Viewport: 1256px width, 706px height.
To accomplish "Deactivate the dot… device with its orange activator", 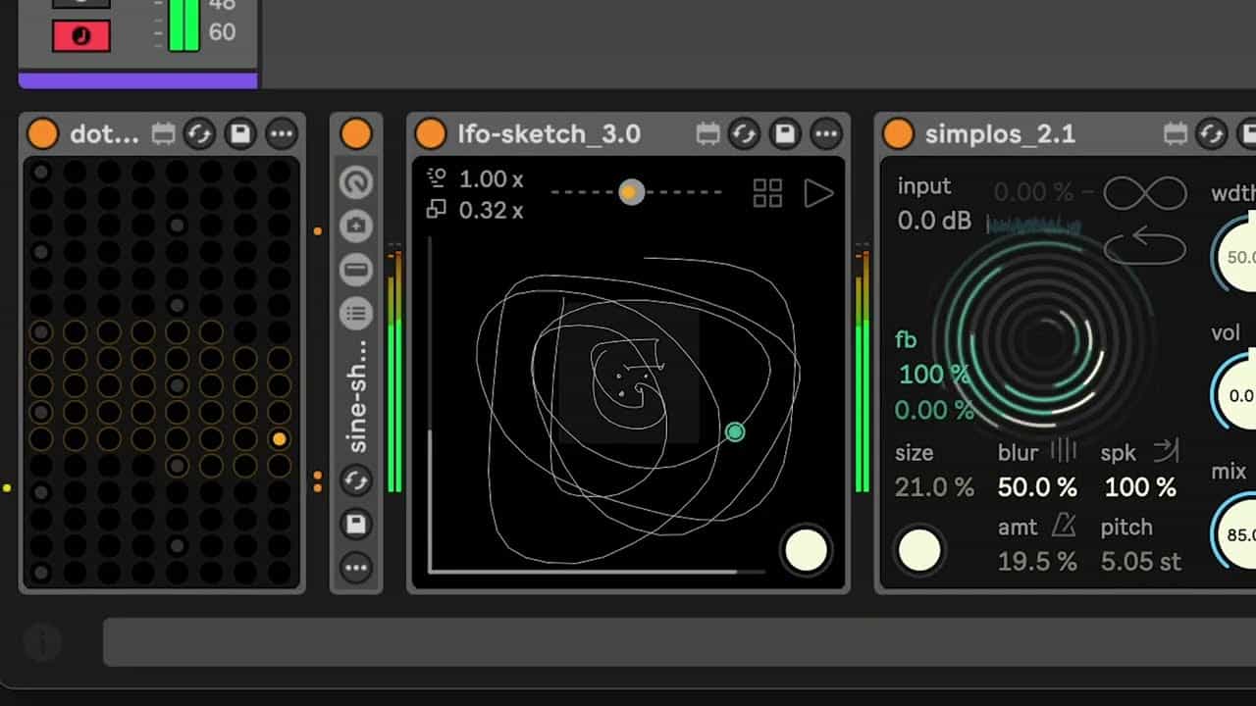I will 42,133.
